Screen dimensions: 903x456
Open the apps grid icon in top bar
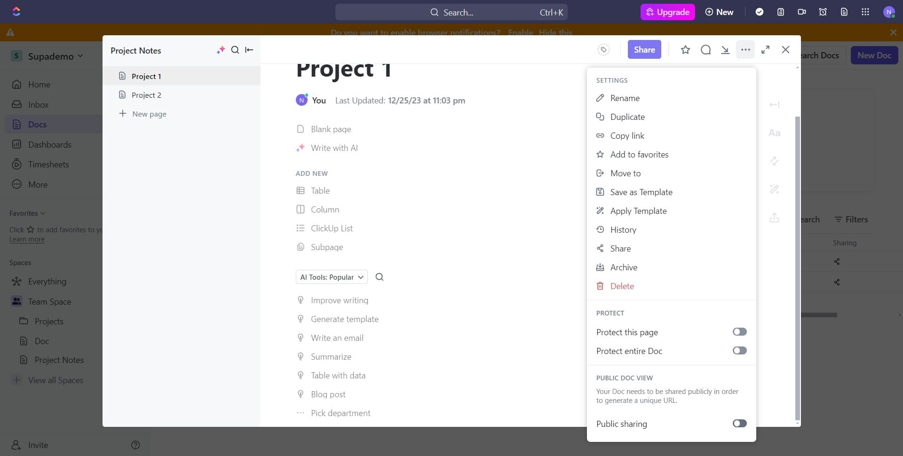[x=865, y=12]
